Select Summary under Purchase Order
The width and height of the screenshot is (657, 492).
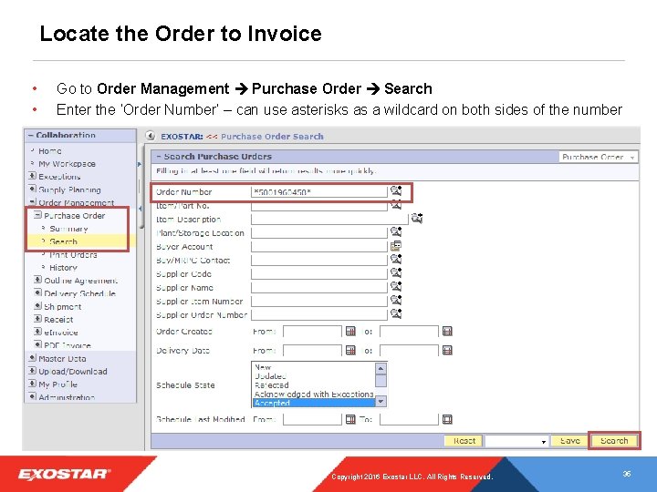[x=68, y=229]
